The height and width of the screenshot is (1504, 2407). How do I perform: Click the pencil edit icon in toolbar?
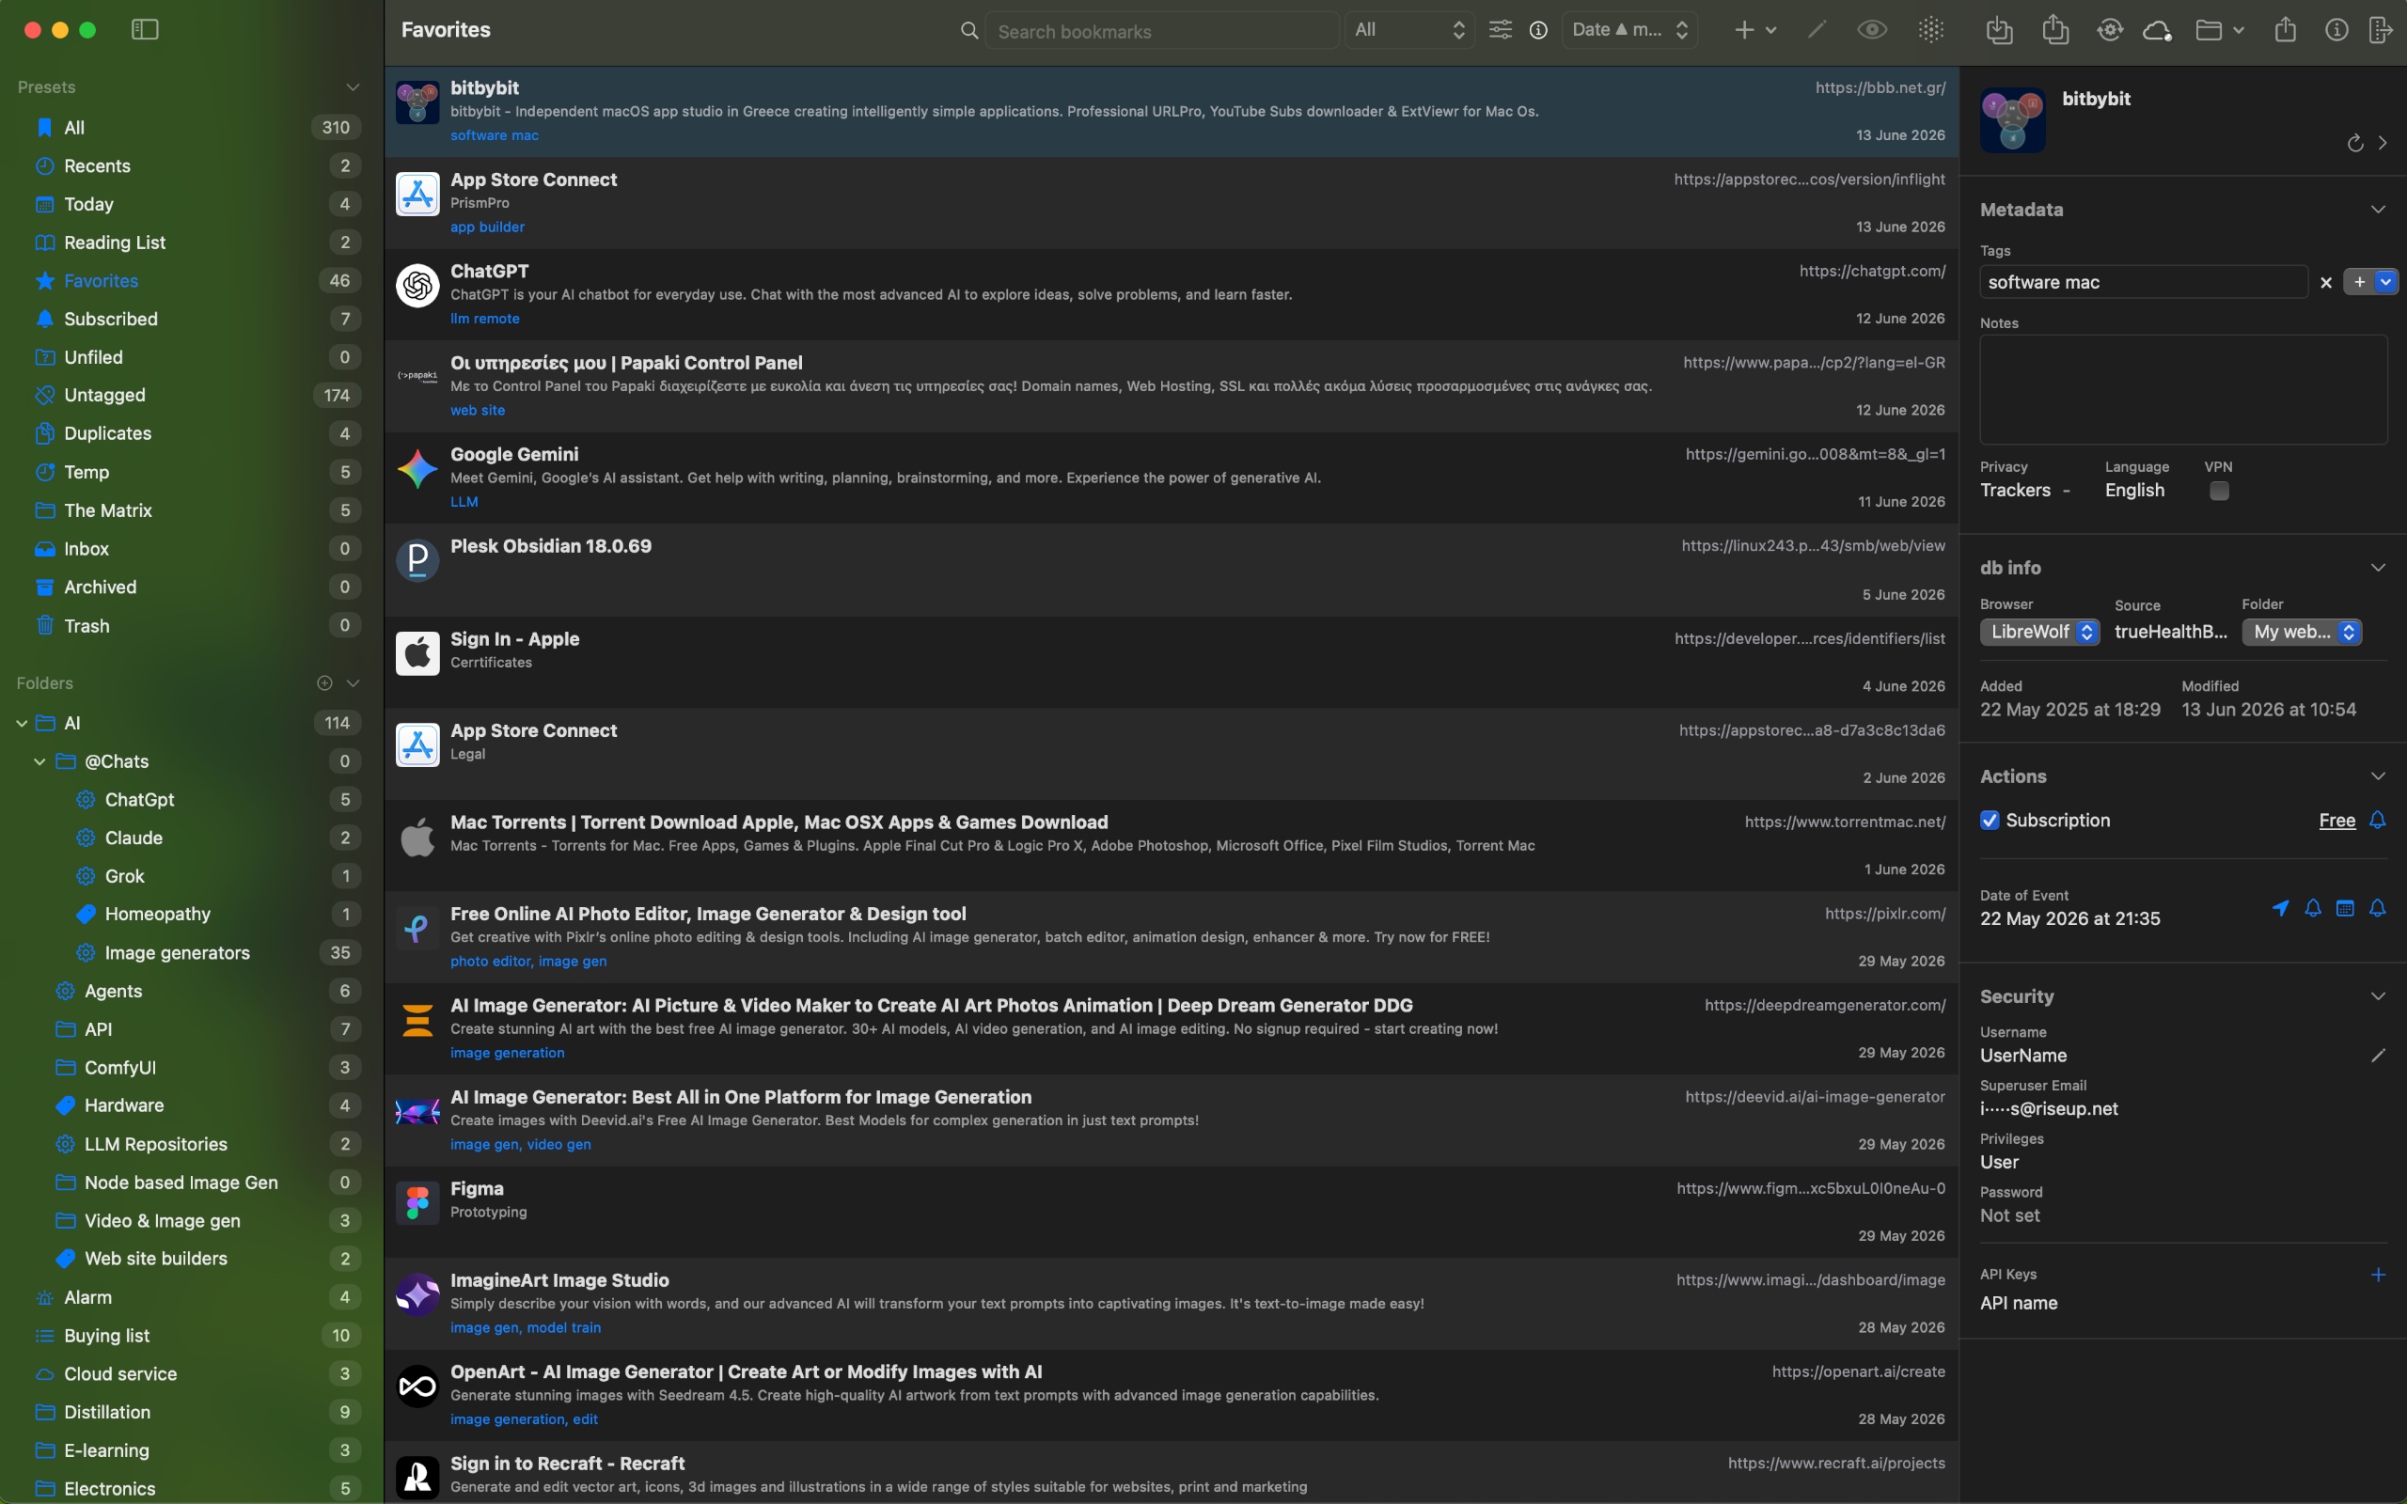tap(1817, 30)
